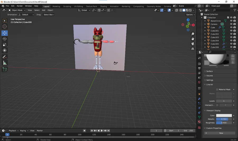Open the Object properties tab
Image resolution: width=238 pixels, height=141 pixels.
(199, 94)
